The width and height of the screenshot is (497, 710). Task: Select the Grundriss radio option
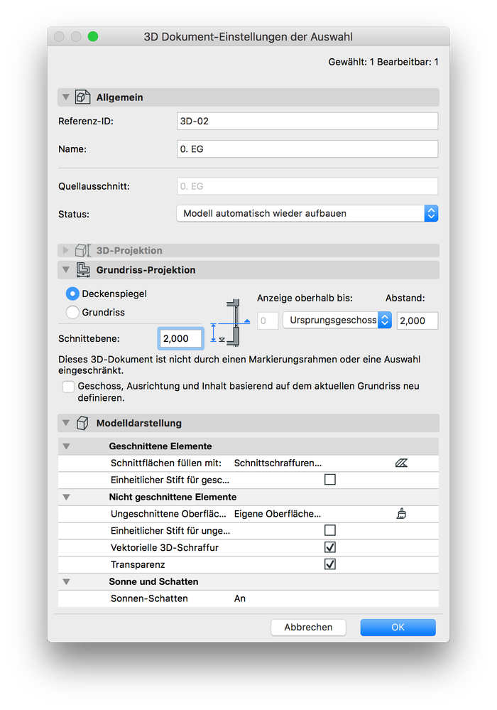coord(72,312)
